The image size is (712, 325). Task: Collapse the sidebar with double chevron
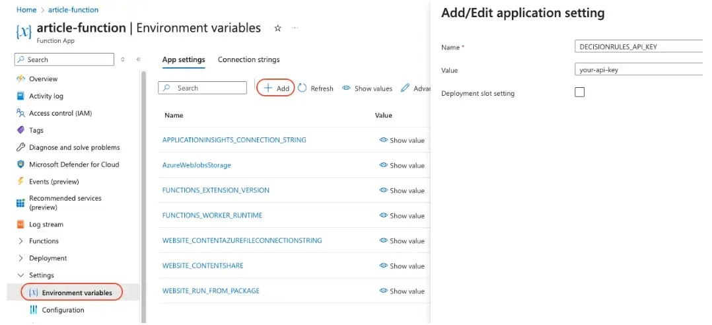(139, 59)
